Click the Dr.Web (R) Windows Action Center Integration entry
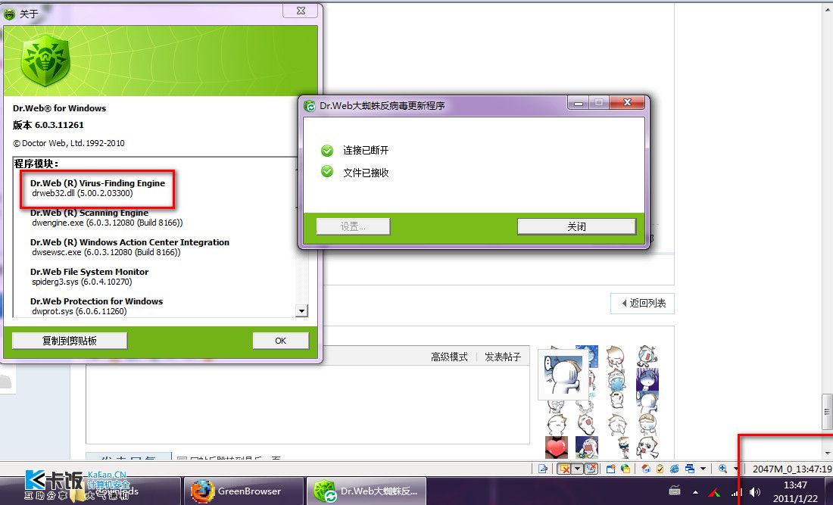This screenshot has height=505, width=833. point(129,242)
